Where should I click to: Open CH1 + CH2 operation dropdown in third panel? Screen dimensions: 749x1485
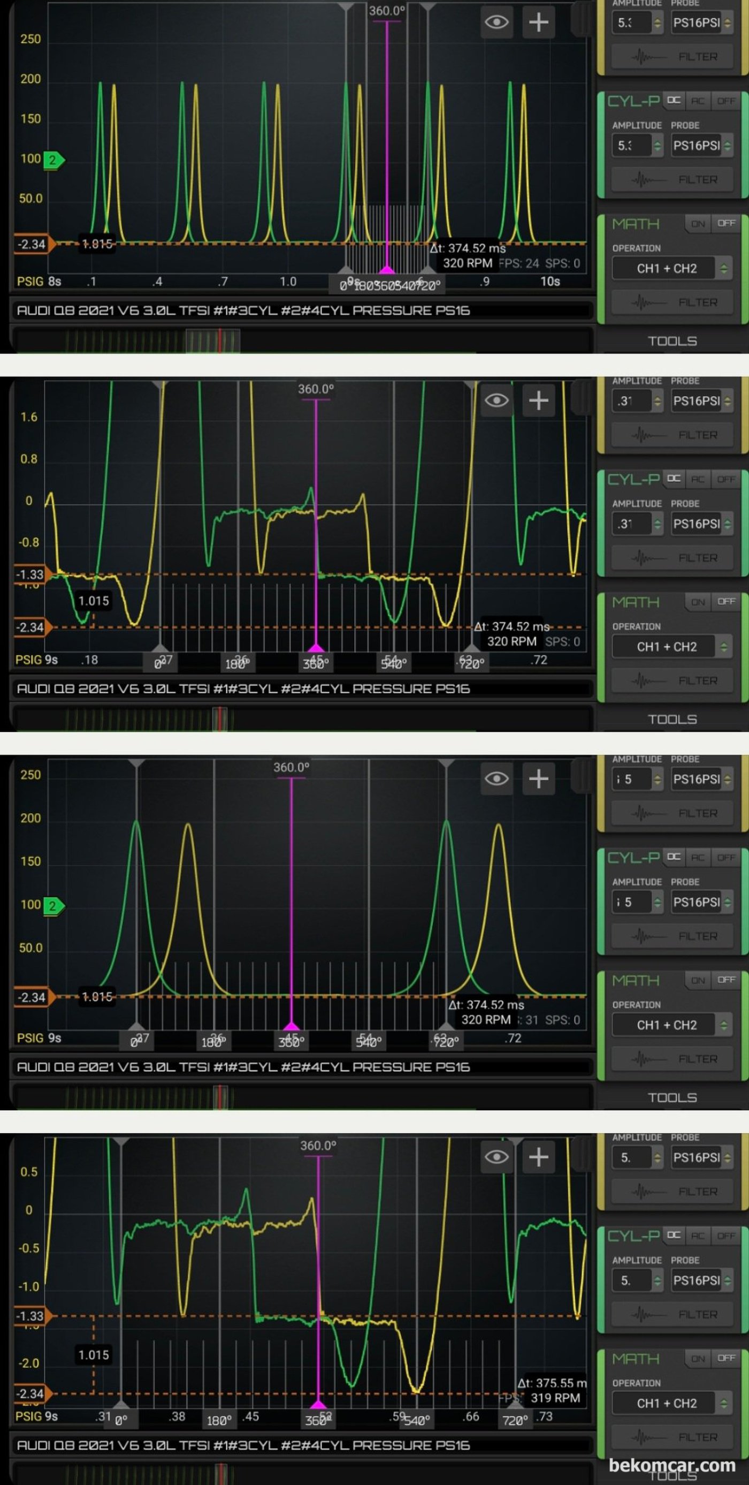(x=672, y=1025)
